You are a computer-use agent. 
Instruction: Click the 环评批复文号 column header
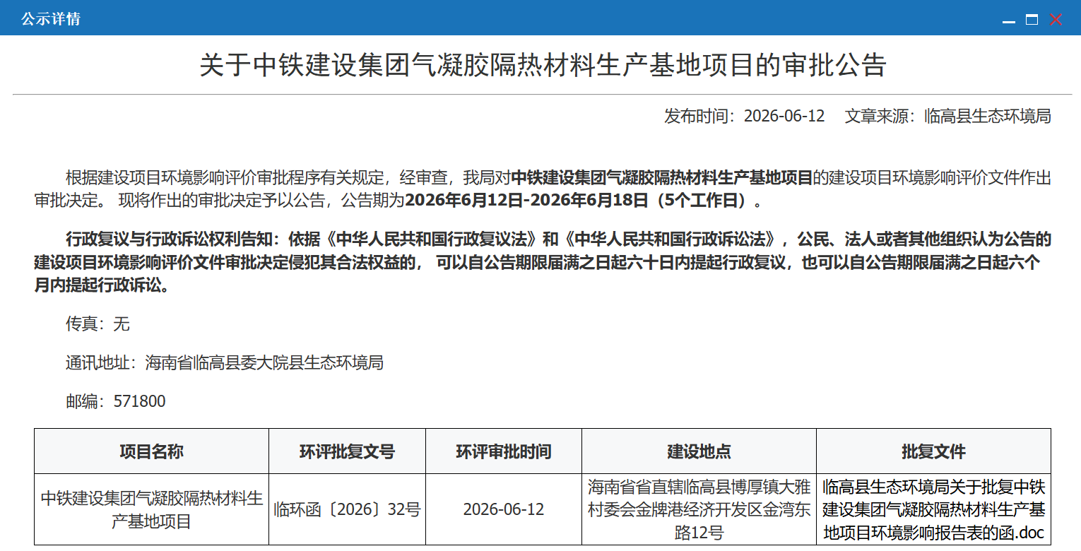347,451
